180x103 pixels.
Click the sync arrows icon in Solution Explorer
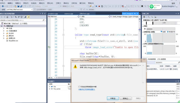pos(16,17)
